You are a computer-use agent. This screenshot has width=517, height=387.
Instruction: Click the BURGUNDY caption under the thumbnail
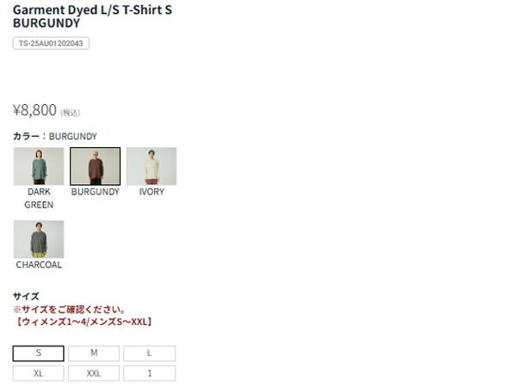pos(96,192)
